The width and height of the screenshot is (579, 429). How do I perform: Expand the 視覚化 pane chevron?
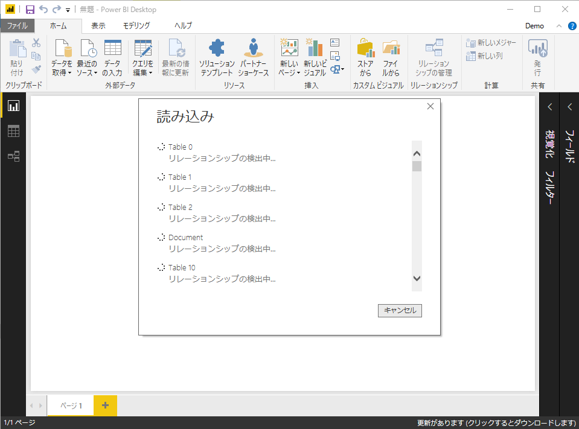(x=550, y=107)
